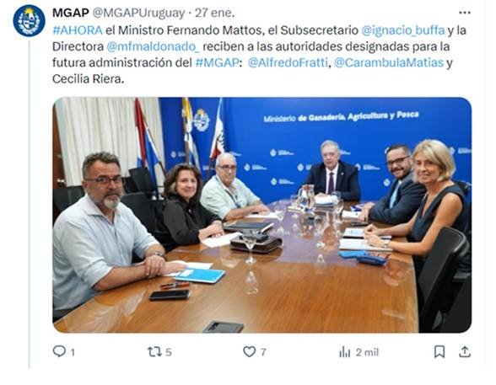The width and height of the screenshot is (496, 385).
Task: Click the reply speech bubble icon
Action: coord(59,351)
